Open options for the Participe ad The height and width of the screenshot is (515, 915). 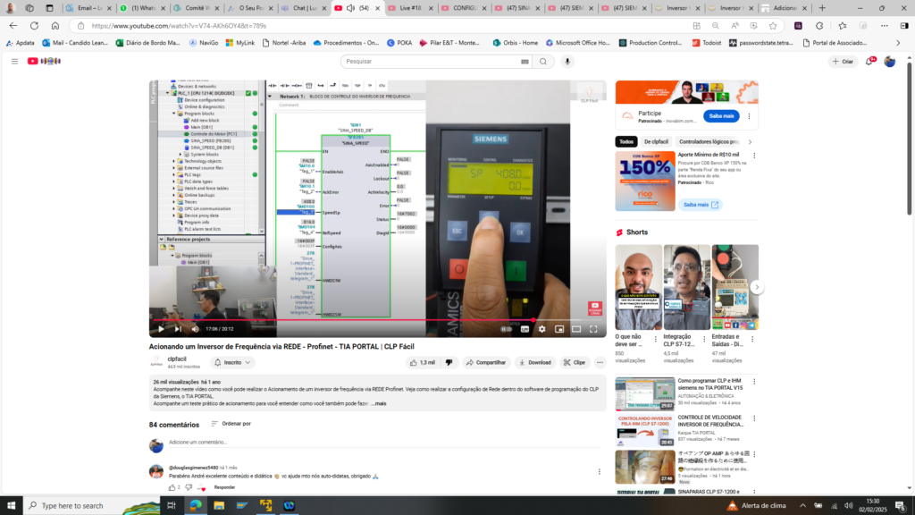pos(750,116)
